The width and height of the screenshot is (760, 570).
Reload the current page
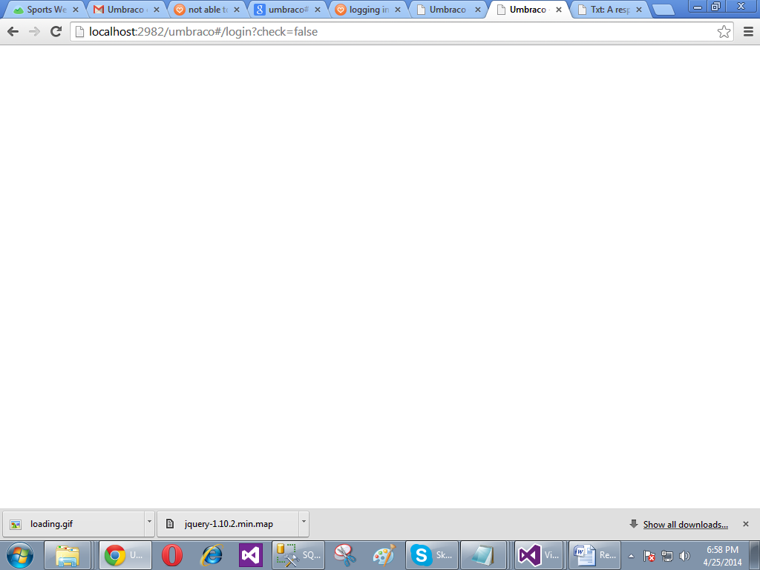coord(56,31)
